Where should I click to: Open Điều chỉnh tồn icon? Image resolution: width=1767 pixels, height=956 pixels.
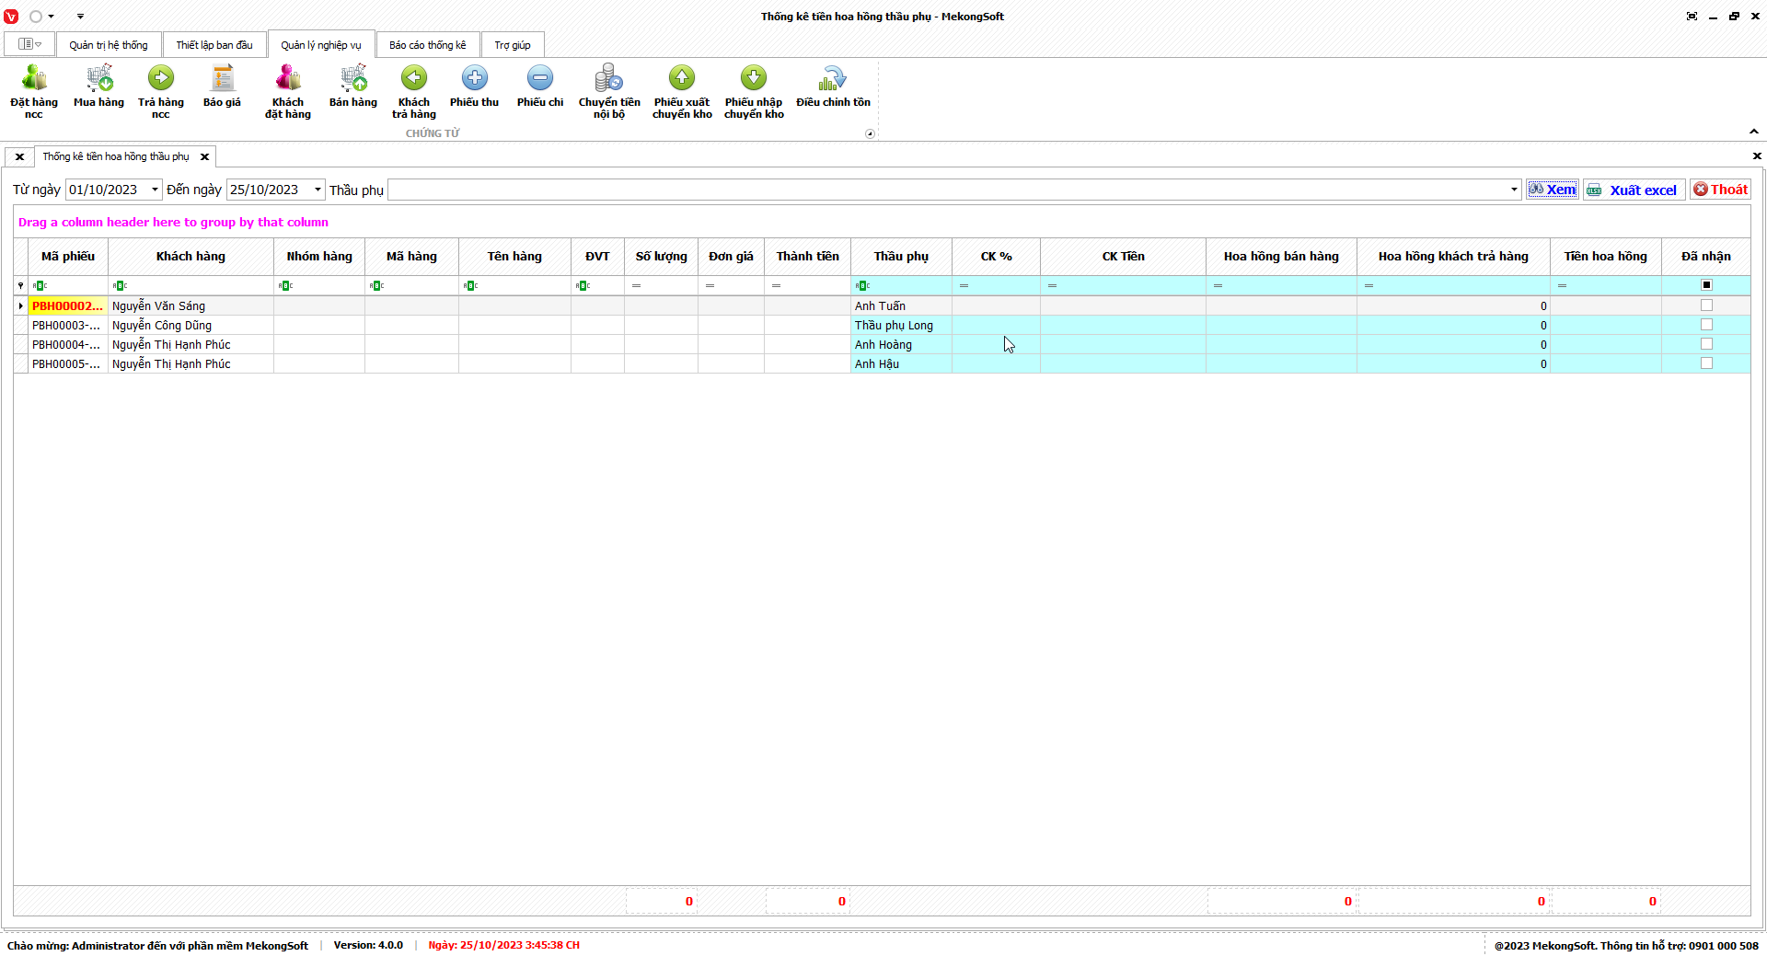coord(833,79)
